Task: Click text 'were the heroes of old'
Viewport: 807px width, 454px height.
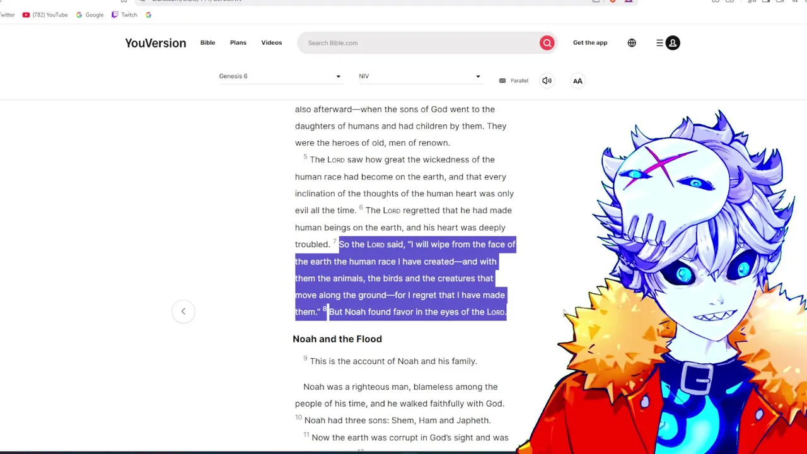Action: [x=337, y=143]
